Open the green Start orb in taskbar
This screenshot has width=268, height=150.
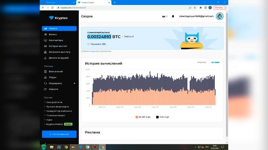[x=44, y=147]
